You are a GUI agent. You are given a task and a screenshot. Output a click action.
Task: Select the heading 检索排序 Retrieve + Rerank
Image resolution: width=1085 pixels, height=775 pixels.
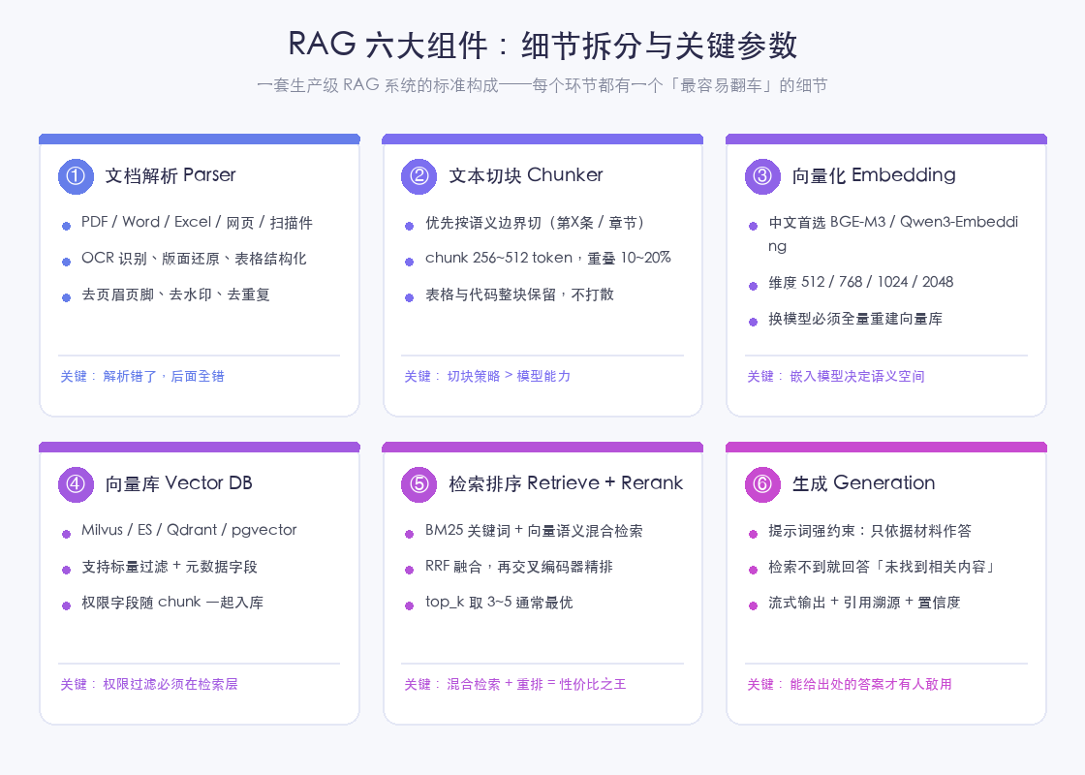point(566,483)
